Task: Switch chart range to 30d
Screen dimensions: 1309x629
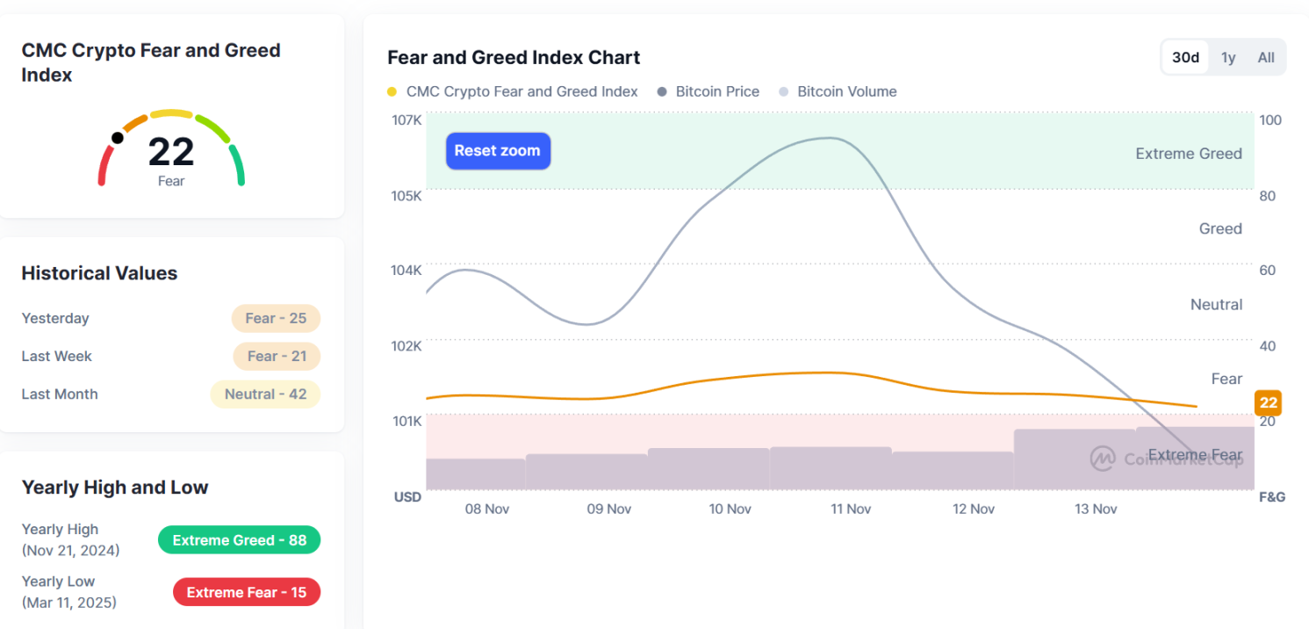Action: [1185, 57]
